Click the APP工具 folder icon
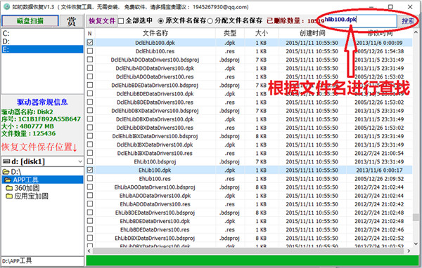Screen dimensions: 422x268 [x=8, y=180]
